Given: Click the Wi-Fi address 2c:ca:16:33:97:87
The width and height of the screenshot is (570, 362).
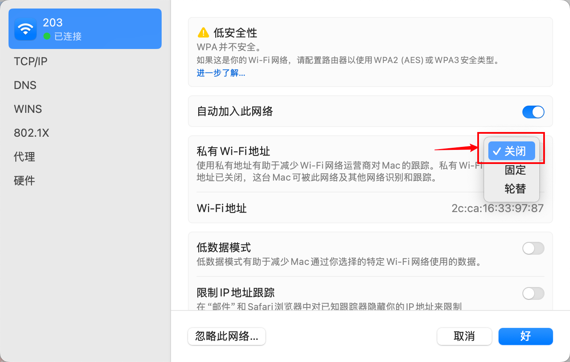Looking at the screenshot, I should coord(497,208).
